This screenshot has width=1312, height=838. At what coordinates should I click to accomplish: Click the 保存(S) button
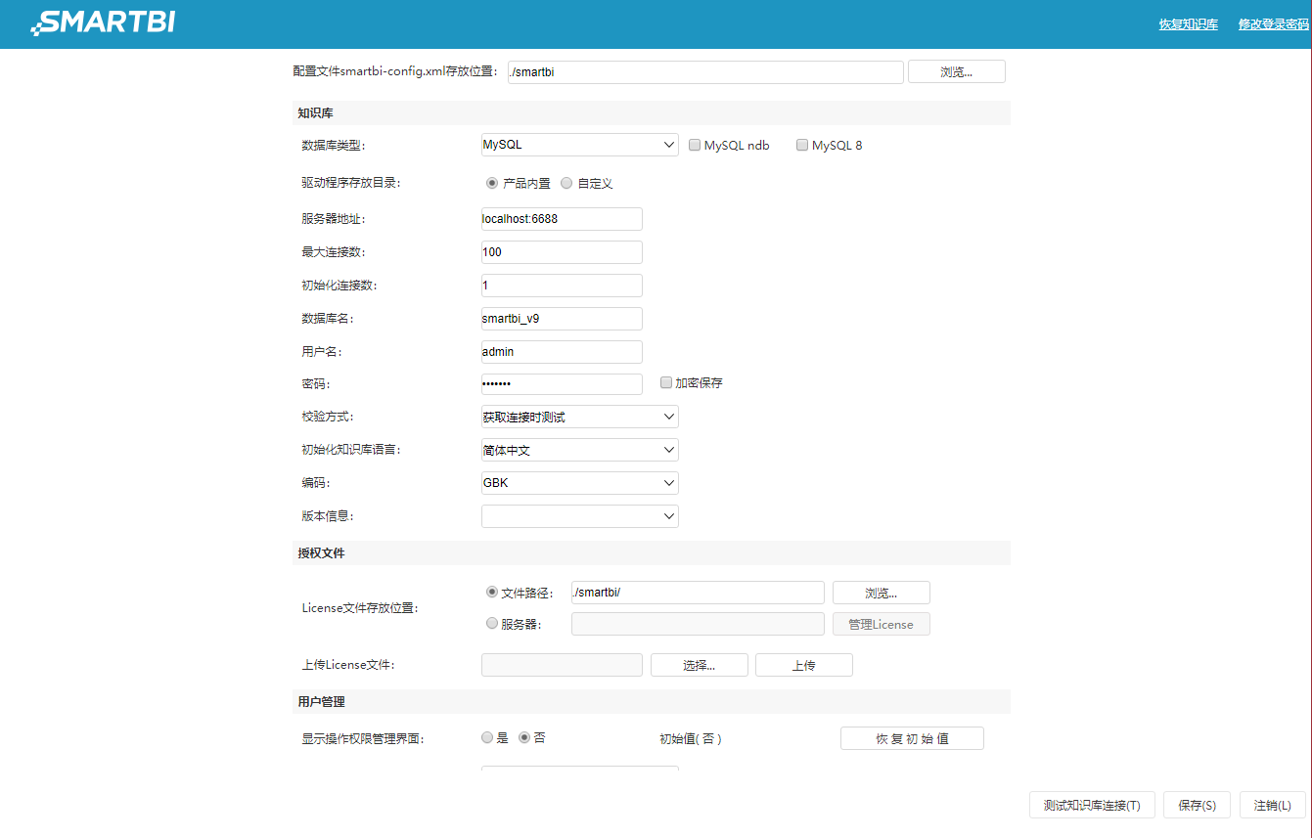tap(1197, 805)
